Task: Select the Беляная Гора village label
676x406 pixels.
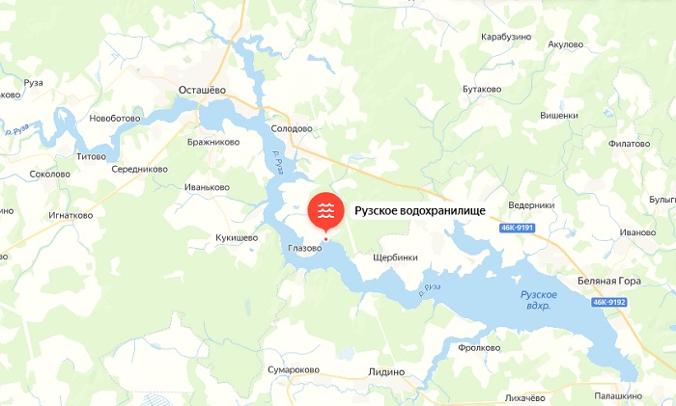Action: point(609,282)
